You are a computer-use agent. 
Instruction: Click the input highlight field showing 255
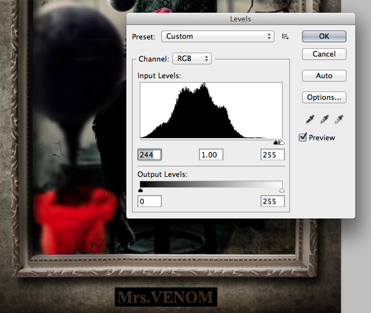(x=273, y=155)
